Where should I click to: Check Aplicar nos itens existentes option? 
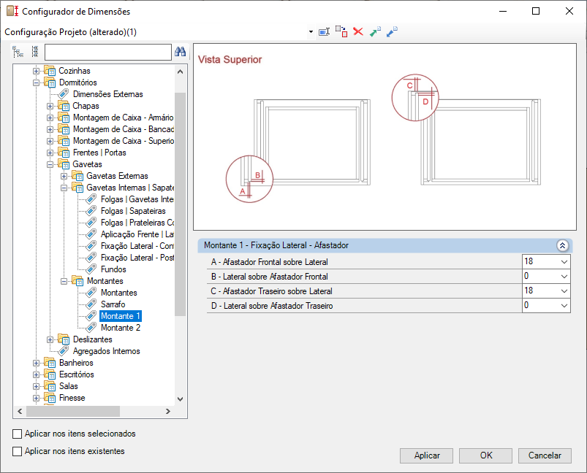(18, 451)
